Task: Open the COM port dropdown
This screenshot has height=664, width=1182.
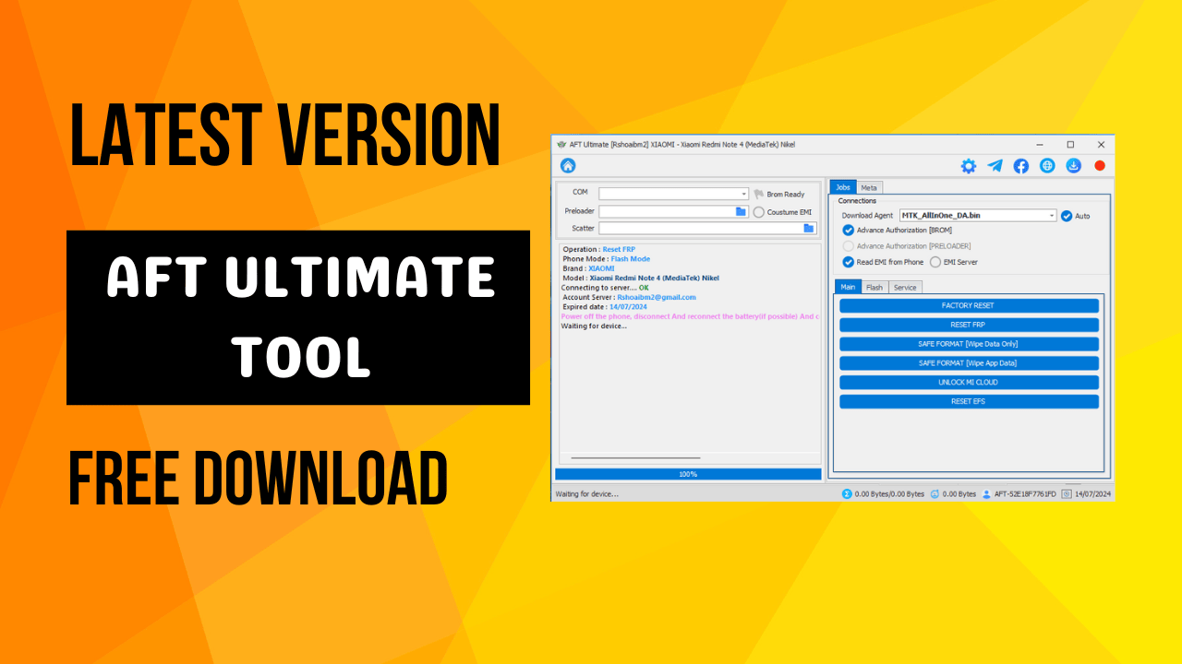Action: tap(743, 194)
